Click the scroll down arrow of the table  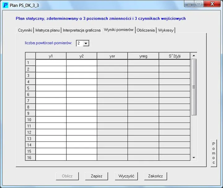pos(194,158)
